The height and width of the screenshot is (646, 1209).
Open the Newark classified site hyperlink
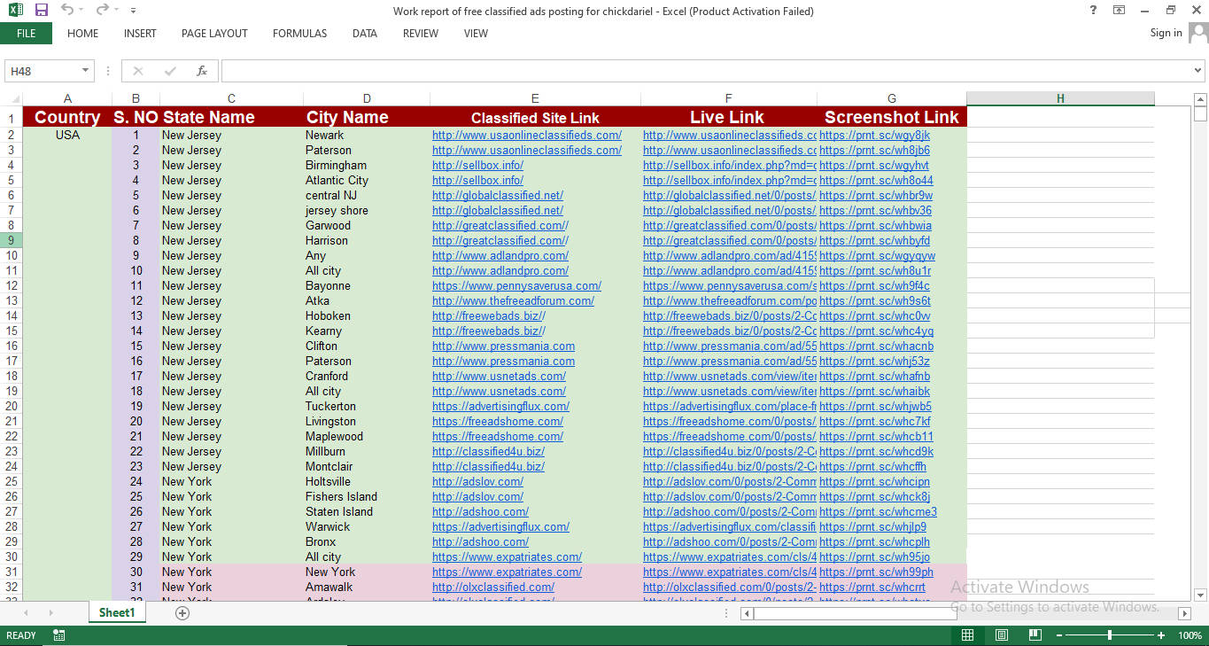(x=526, y=135)
